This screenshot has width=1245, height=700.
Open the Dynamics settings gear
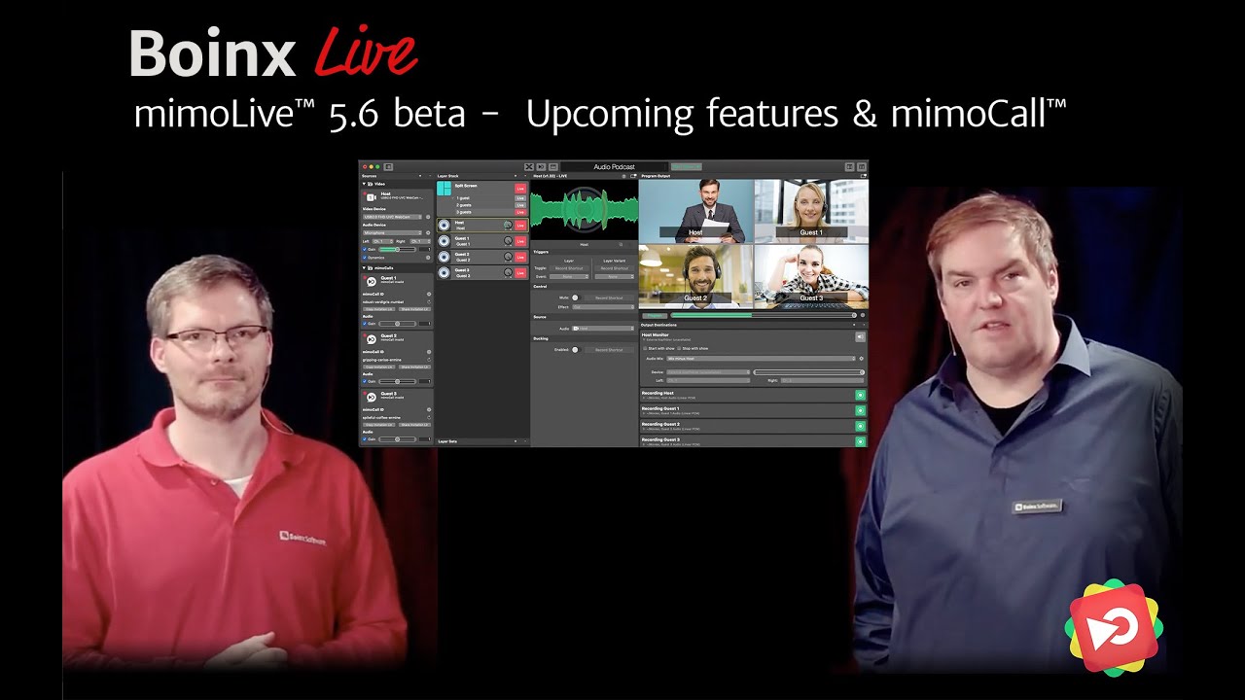coord(428,258)
